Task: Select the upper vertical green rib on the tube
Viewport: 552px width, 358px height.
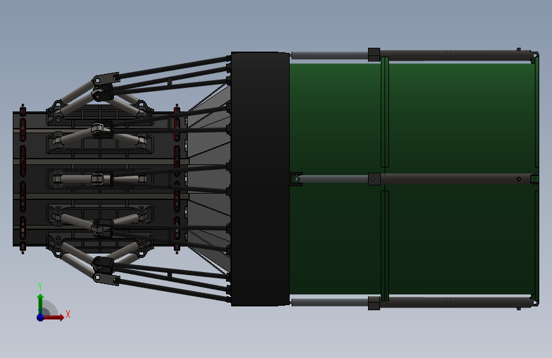Action: pyautogui.click(x=385, y=112)
